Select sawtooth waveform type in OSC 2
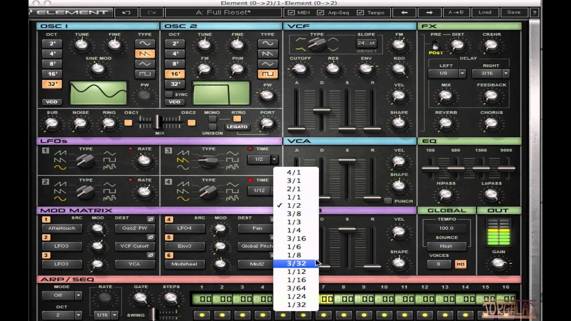Screen dimensions: 571x321 point(268,53)
